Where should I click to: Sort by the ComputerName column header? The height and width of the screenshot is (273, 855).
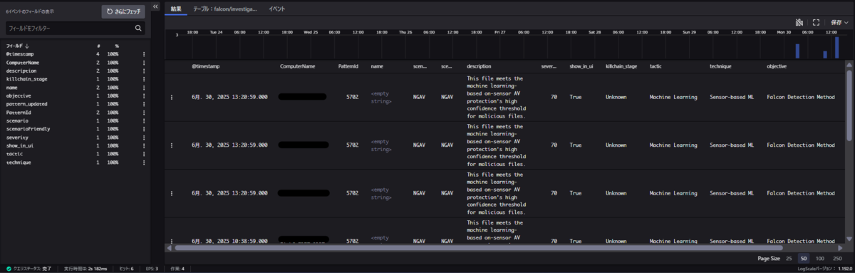[x=298, y=66]
